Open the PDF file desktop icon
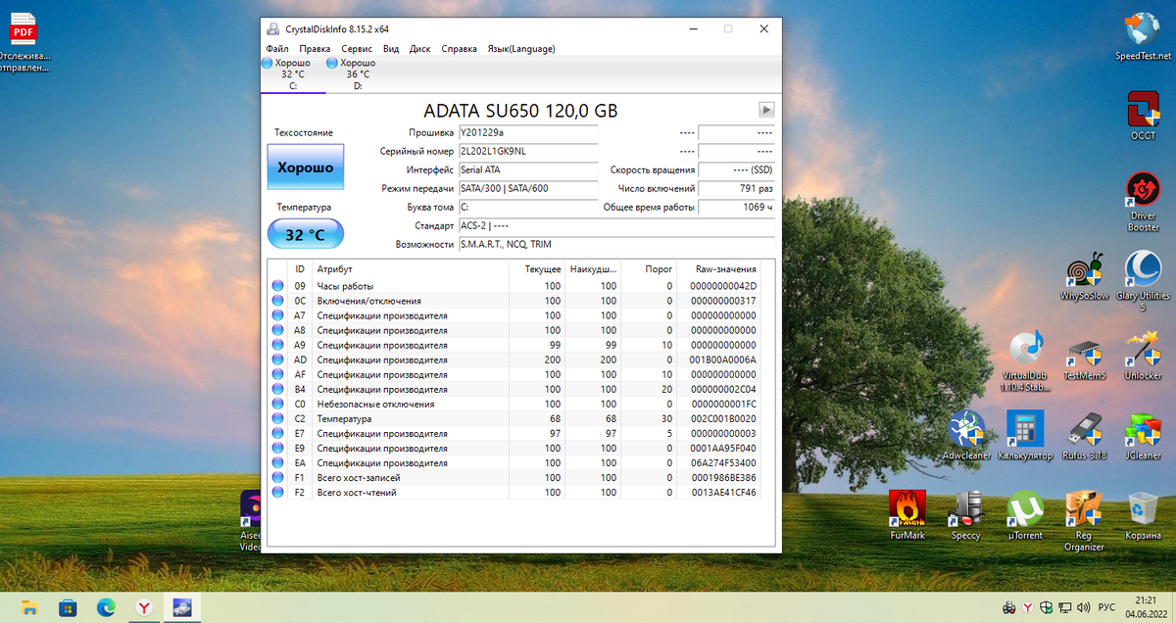1176x623 pixels. 22,43
